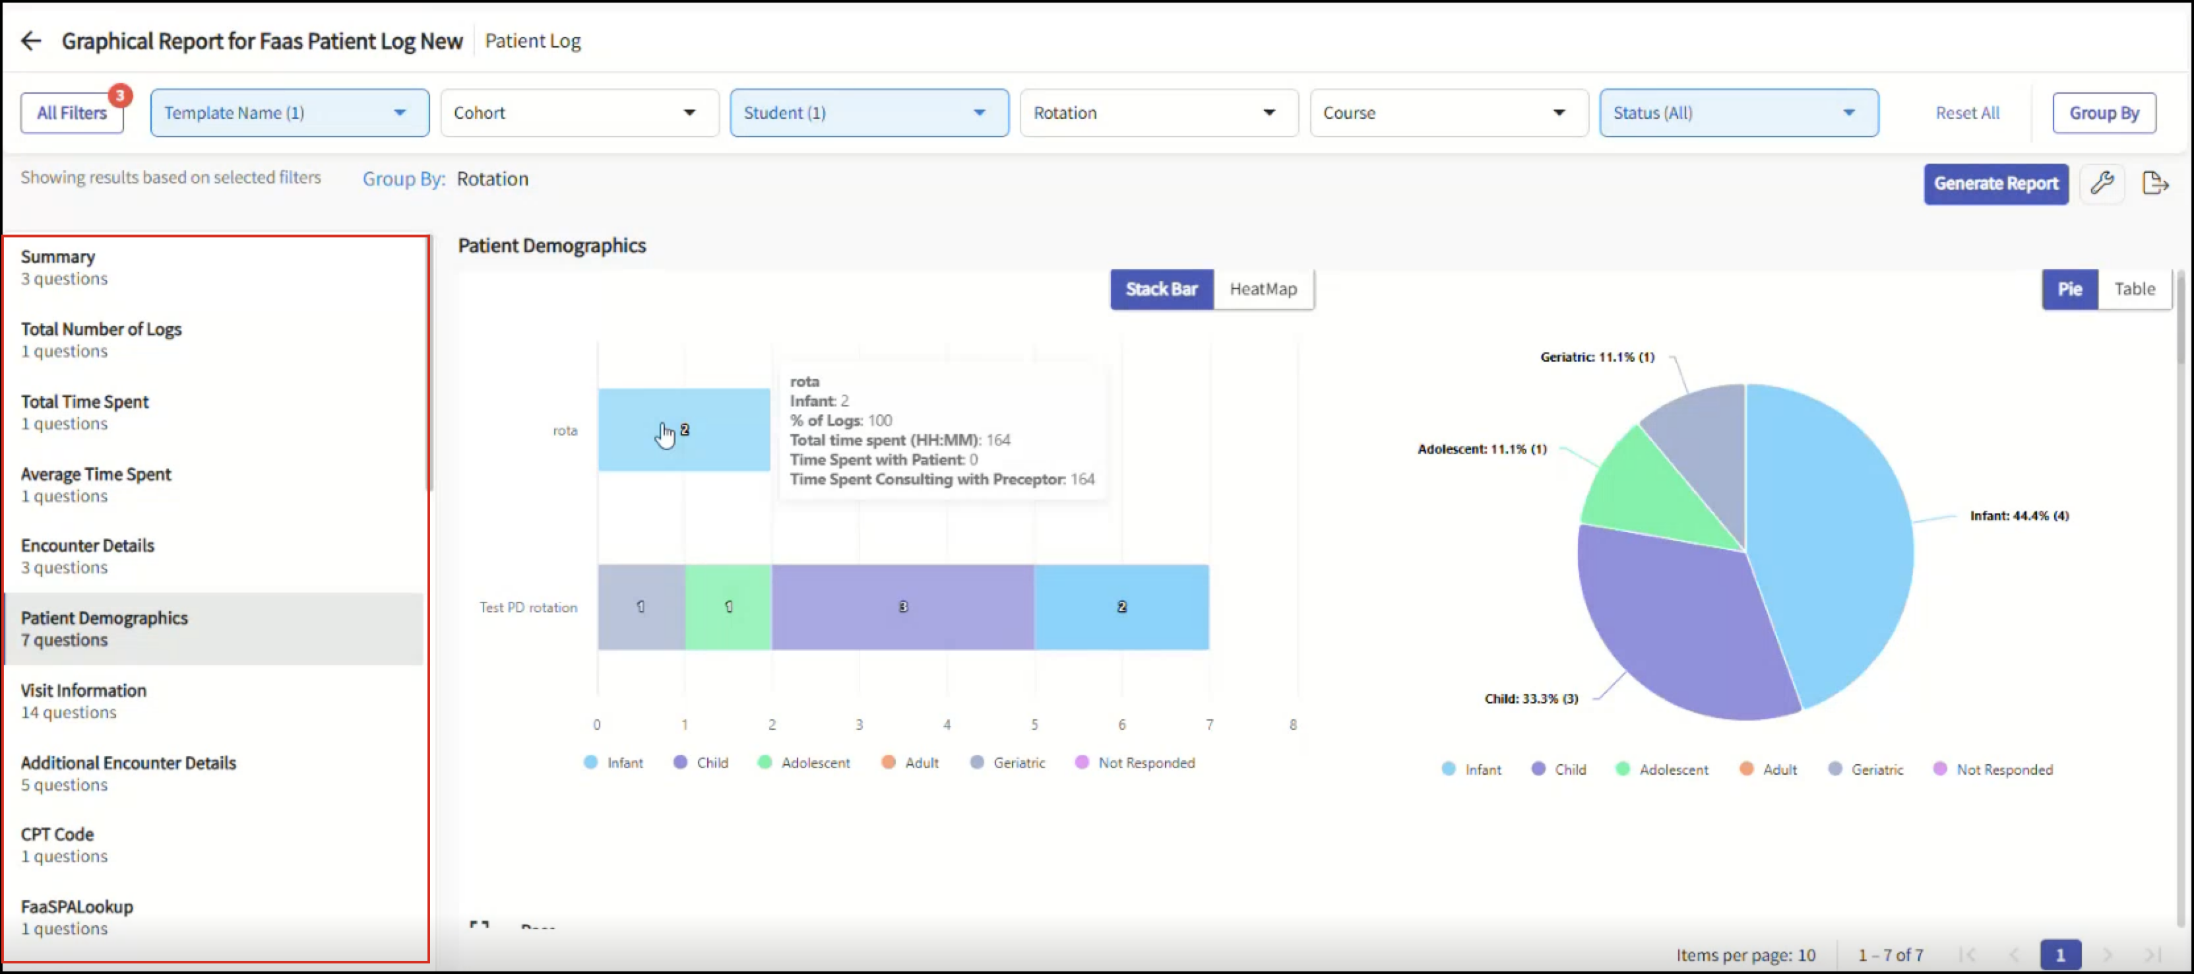Toggle the Geriatric legend under pie chart
2194x974 pixels.
point(1865,769)
